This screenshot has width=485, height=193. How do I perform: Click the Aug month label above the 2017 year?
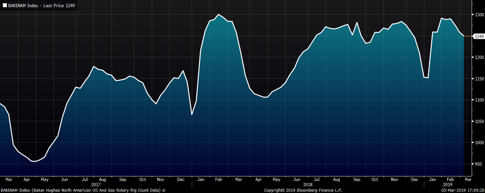pos(102,179)
